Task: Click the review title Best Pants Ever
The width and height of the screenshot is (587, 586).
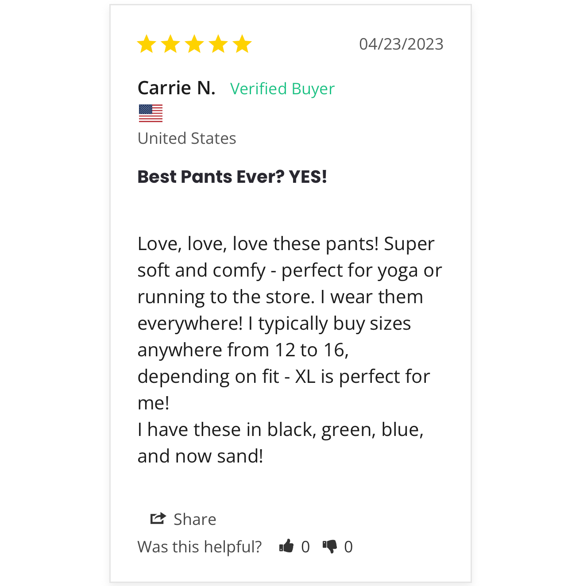Action: tap(232, 177)
